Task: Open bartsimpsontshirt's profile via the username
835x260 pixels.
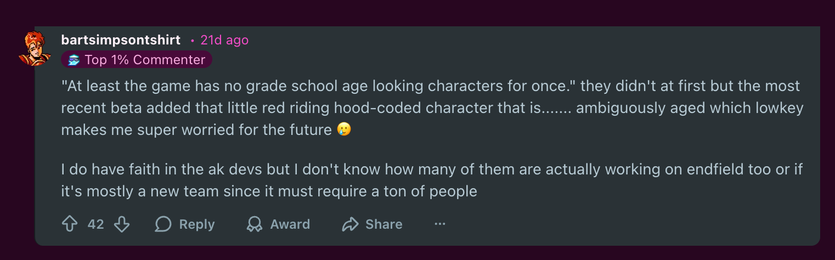Action: click(x=121, y=40)
